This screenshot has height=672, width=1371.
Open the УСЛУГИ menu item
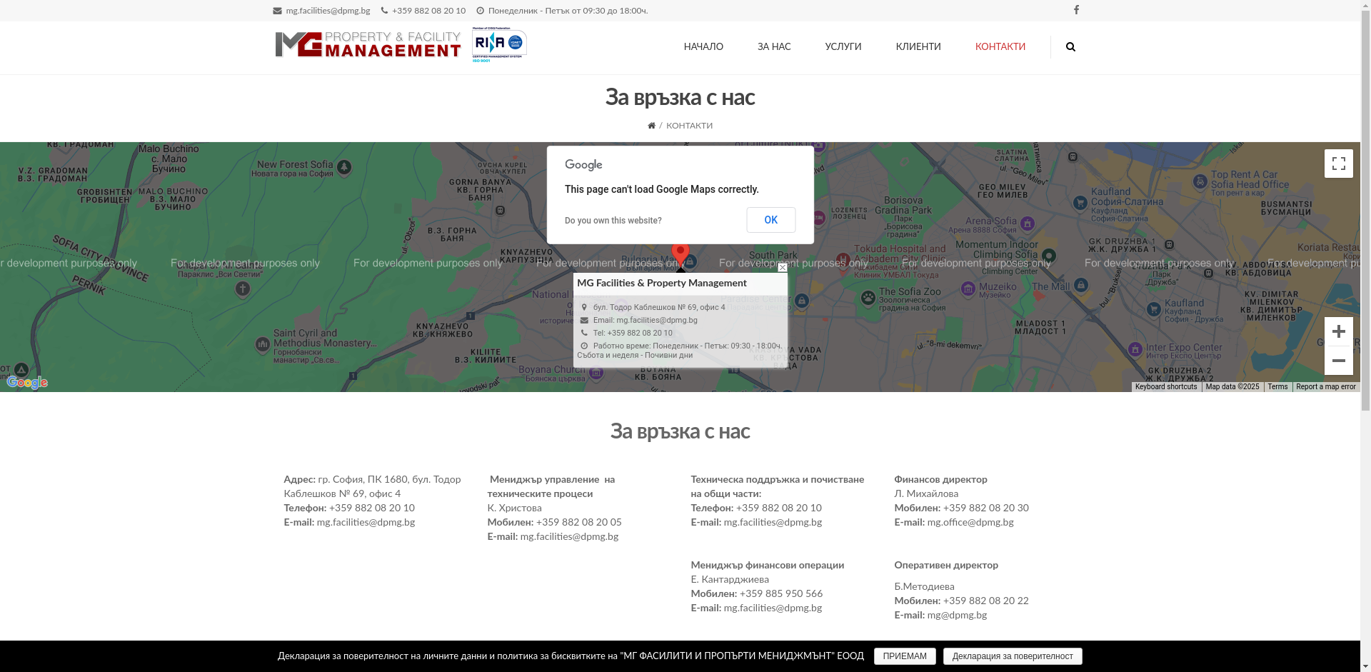coord(842,46)
